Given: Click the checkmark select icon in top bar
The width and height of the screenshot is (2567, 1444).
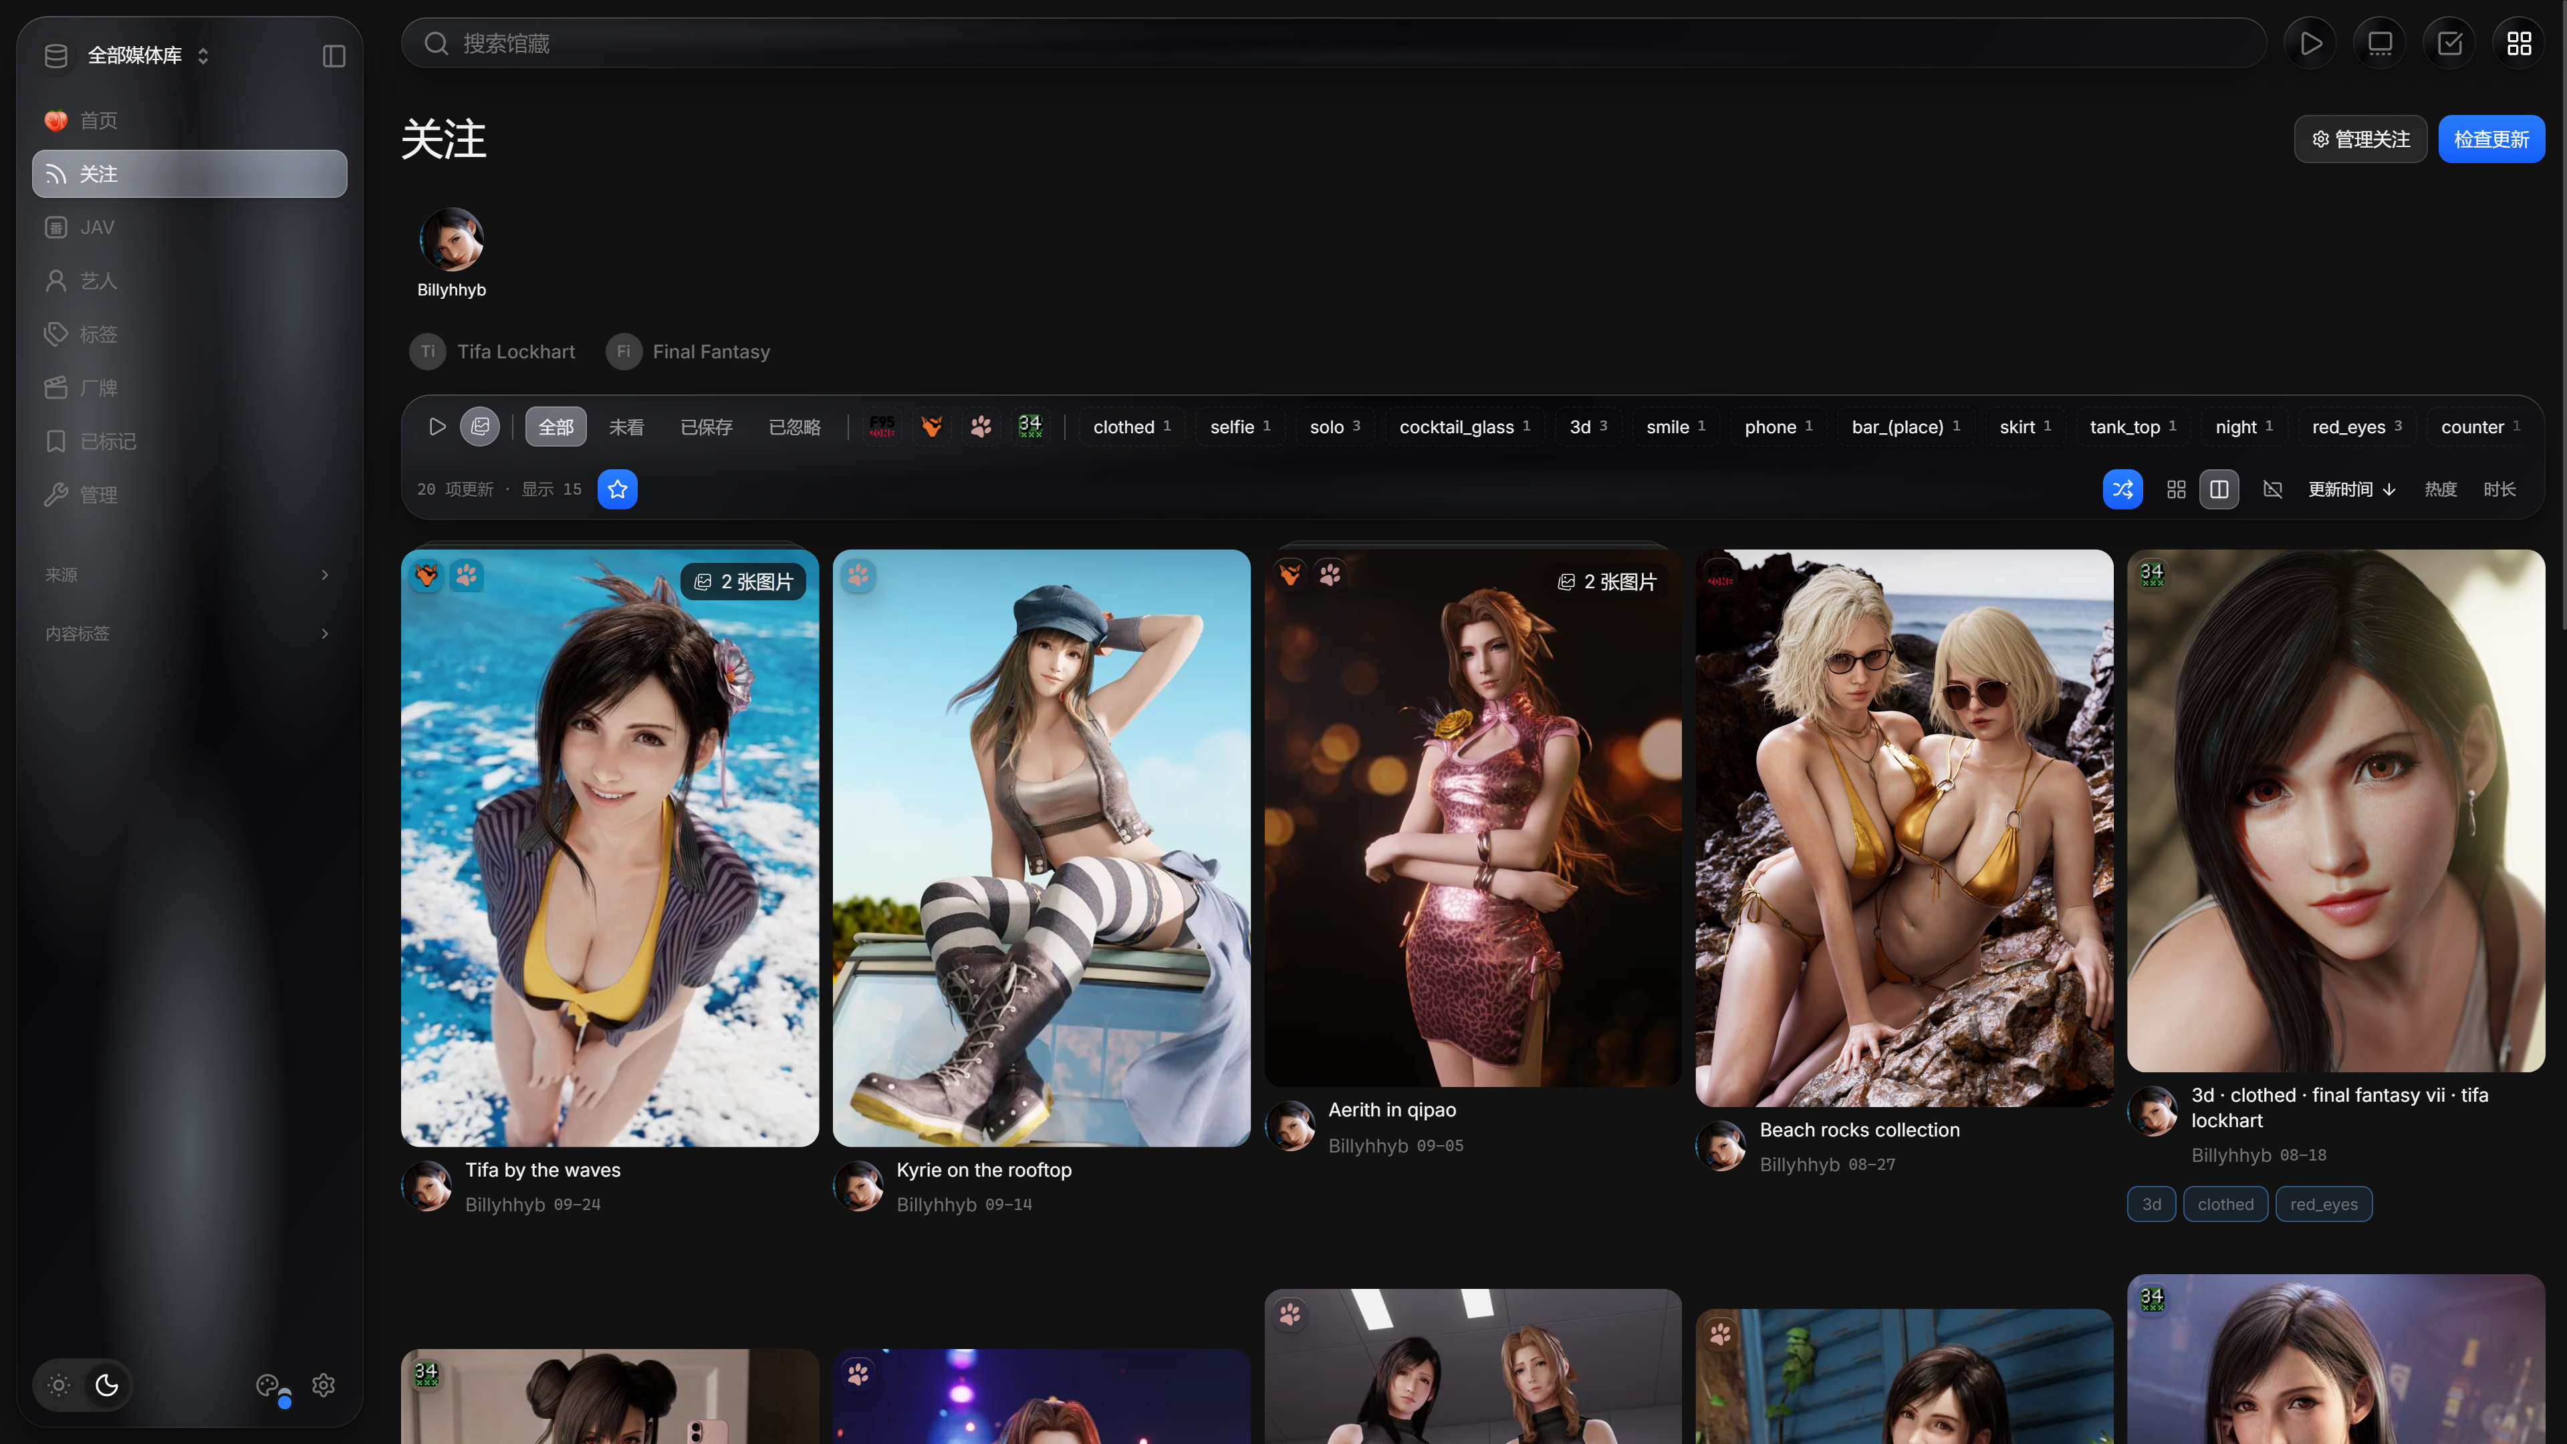Looking at the screenshot, I should pos(2451,43).
